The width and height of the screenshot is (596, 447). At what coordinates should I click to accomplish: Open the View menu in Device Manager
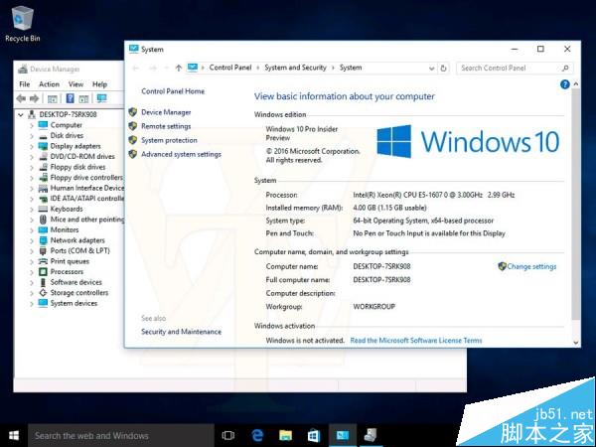(x=74, y=84)
